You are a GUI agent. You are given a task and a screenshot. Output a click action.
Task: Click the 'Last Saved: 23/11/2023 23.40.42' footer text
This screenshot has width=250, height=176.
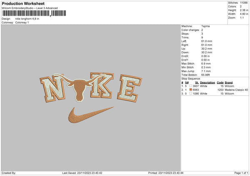(82, 173)
